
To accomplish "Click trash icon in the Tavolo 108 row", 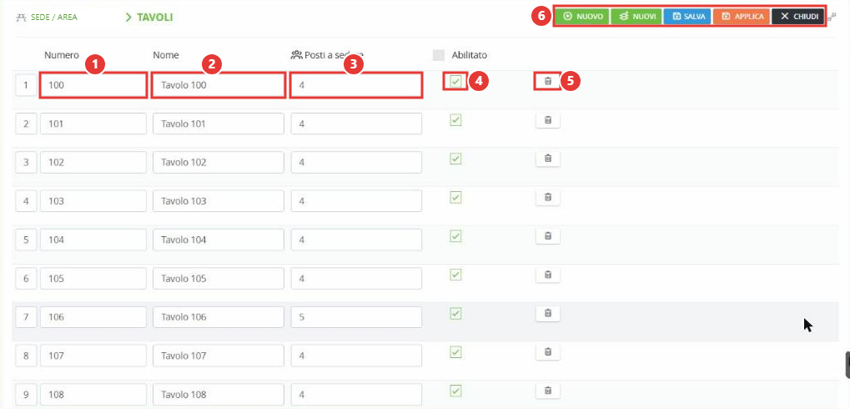I will tap(547, 390).
